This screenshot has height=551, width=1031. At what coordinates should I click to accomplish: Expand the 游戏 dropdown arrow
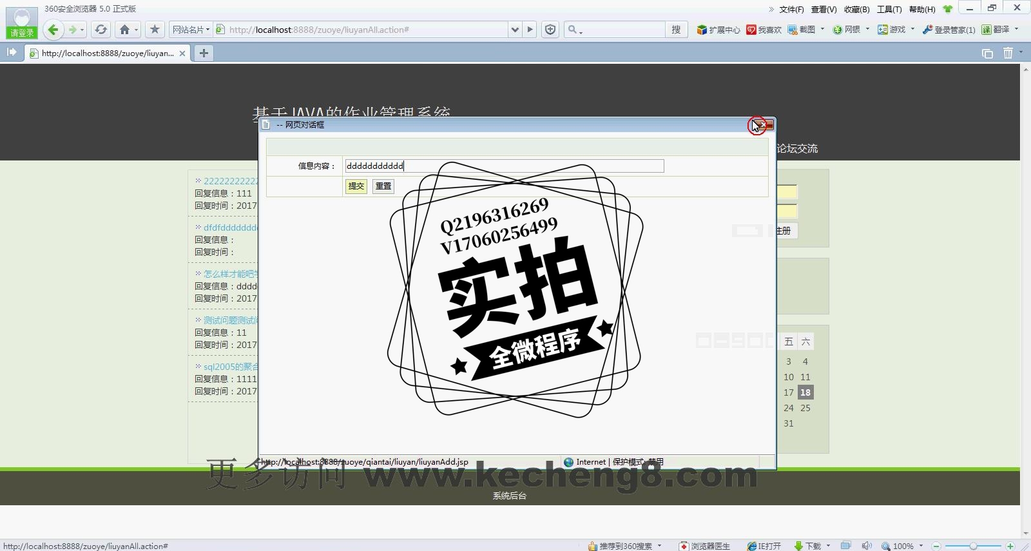913,29
